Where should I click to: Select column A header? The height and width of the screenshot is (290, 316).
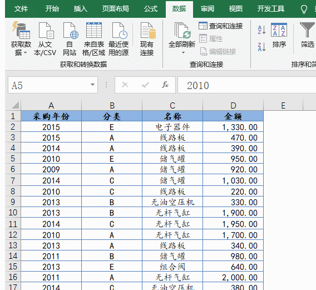(51, 105)
